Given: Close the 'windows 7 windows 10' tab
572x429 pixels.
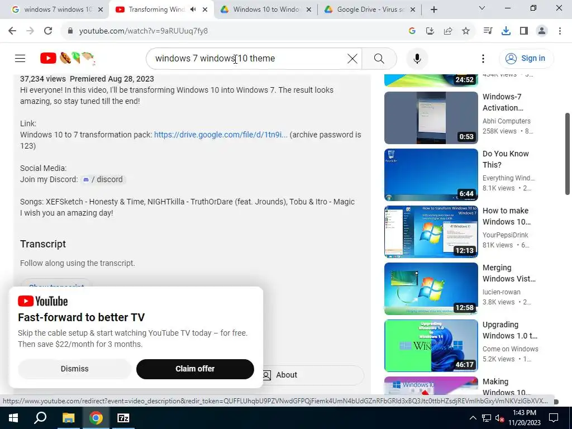Looking at the screenshot, I should [101, 9].
